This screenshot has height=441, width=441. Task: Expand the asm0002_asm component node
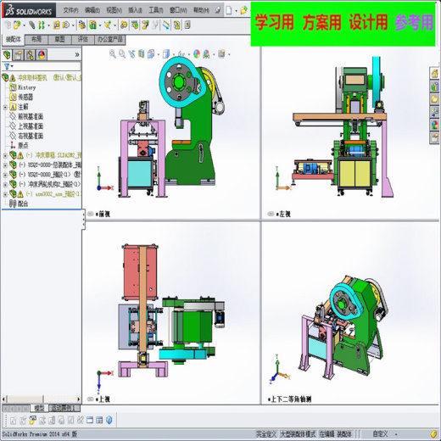(5, 194)
